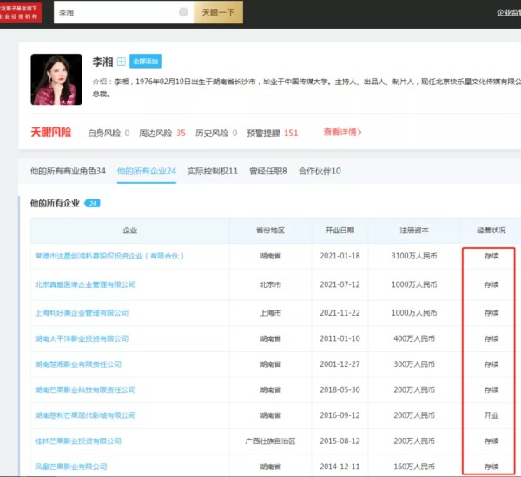This screenshot has height=477, width=521.
Task: Click the 2016-09-12 opening date cell
Action: pos(340,415)
